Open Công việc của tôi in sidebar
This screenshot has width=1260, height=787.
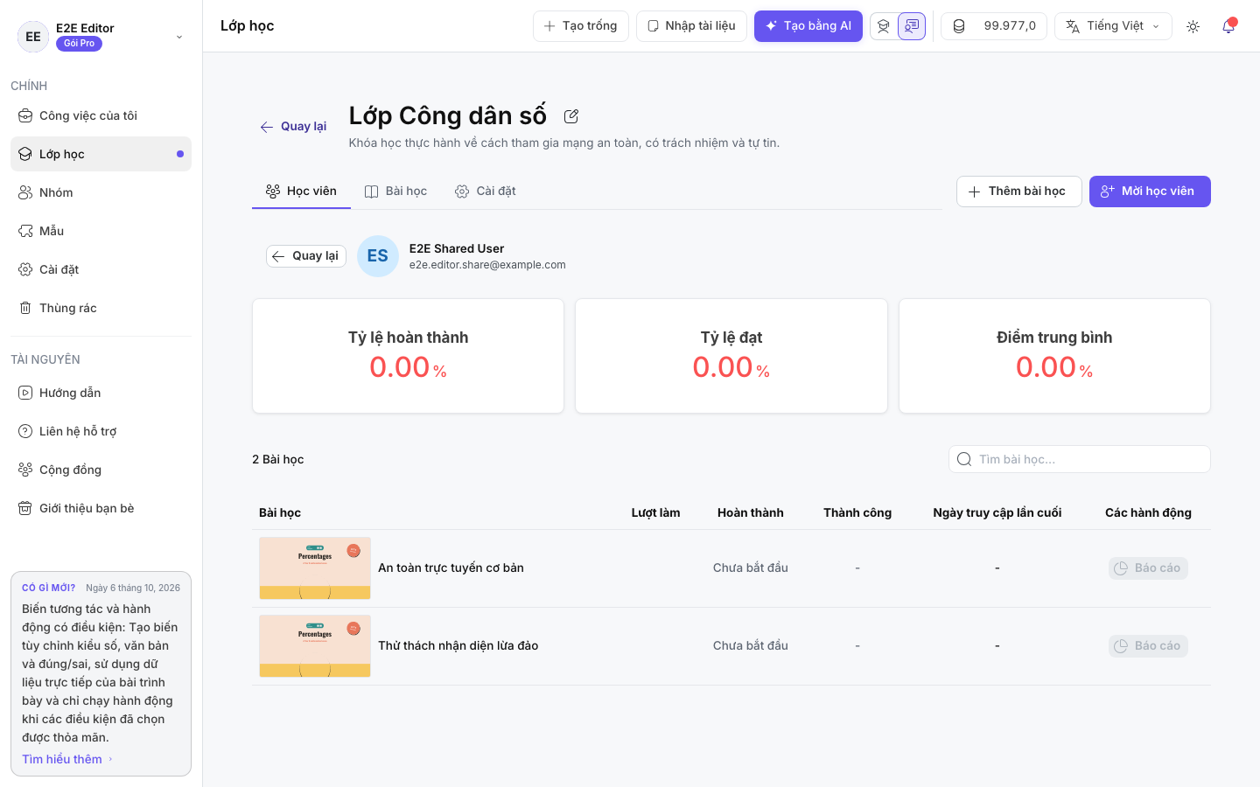click(101, 115)
